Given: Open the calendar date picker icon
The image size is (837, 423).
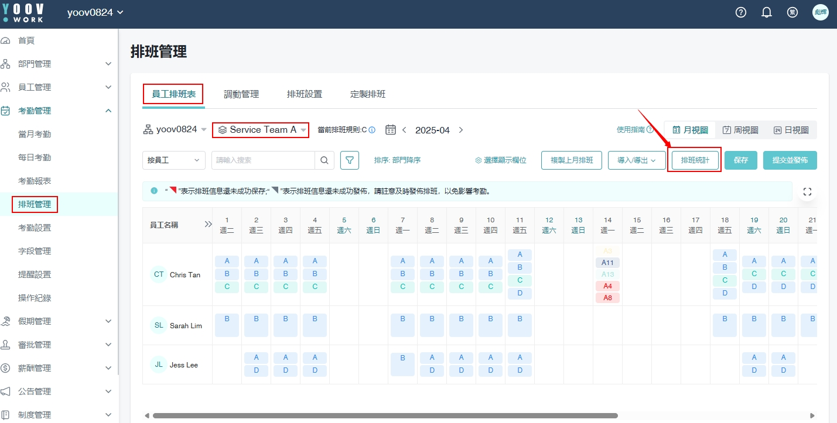Looking at the screenshot, I should (x=391, y=130).
